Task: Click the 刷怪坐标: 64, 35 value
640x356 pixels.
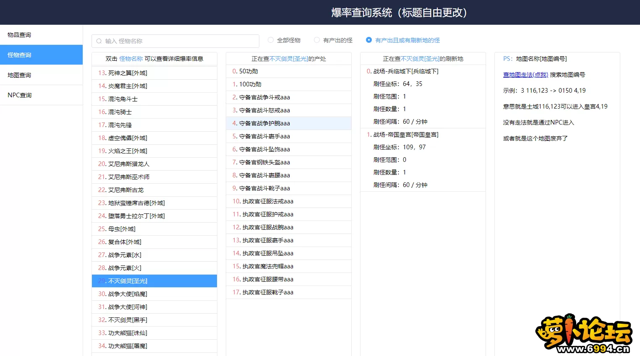Action: click(x=398, y=84)
